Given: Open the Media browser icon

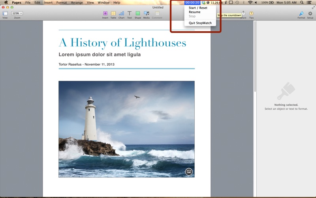Looking at the screenshot, I should (x=147, y=13).
